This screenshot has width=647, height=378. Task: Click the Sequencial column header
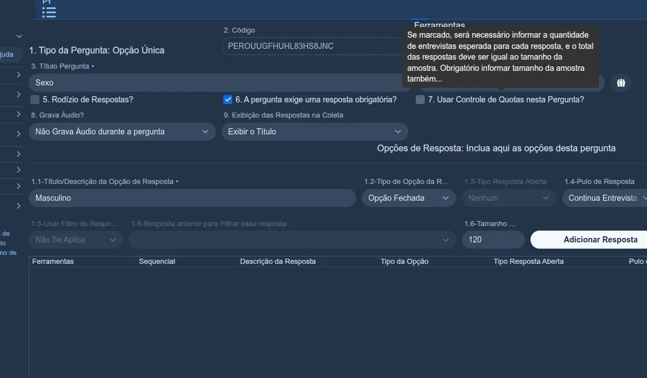point(157,261)
